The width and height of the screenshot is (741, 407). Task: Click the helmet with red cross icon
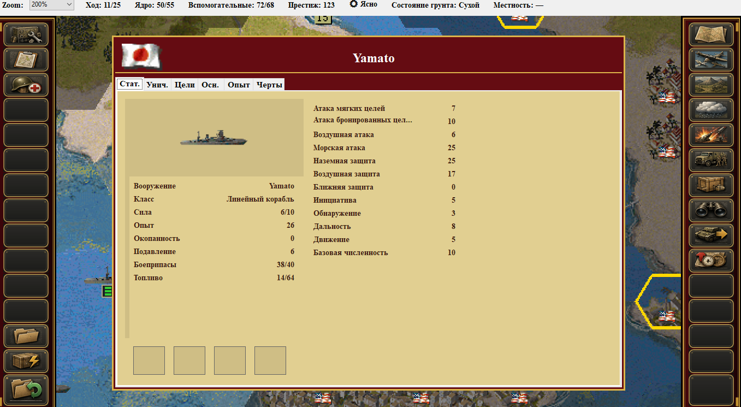[x=26, y=85]
